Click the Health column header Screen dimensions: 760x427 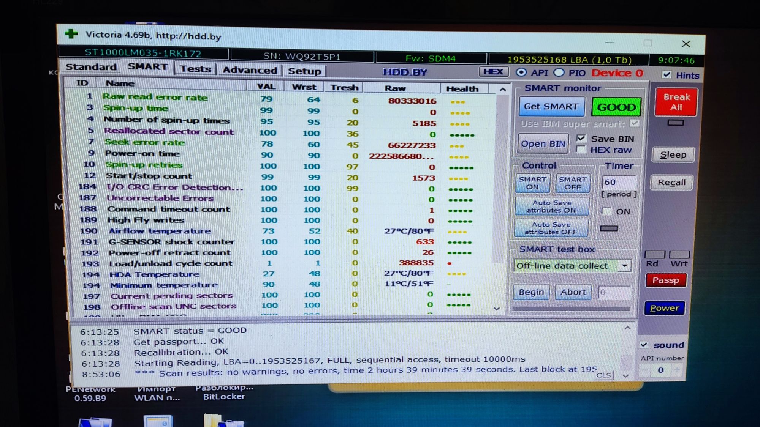(464, 89)
